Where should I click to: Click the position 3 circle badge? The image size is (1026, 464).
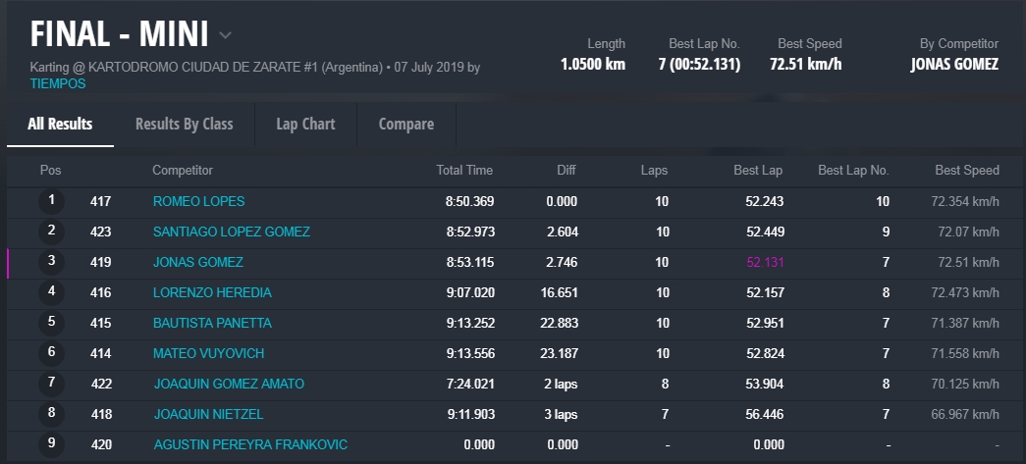click(51, 262)
